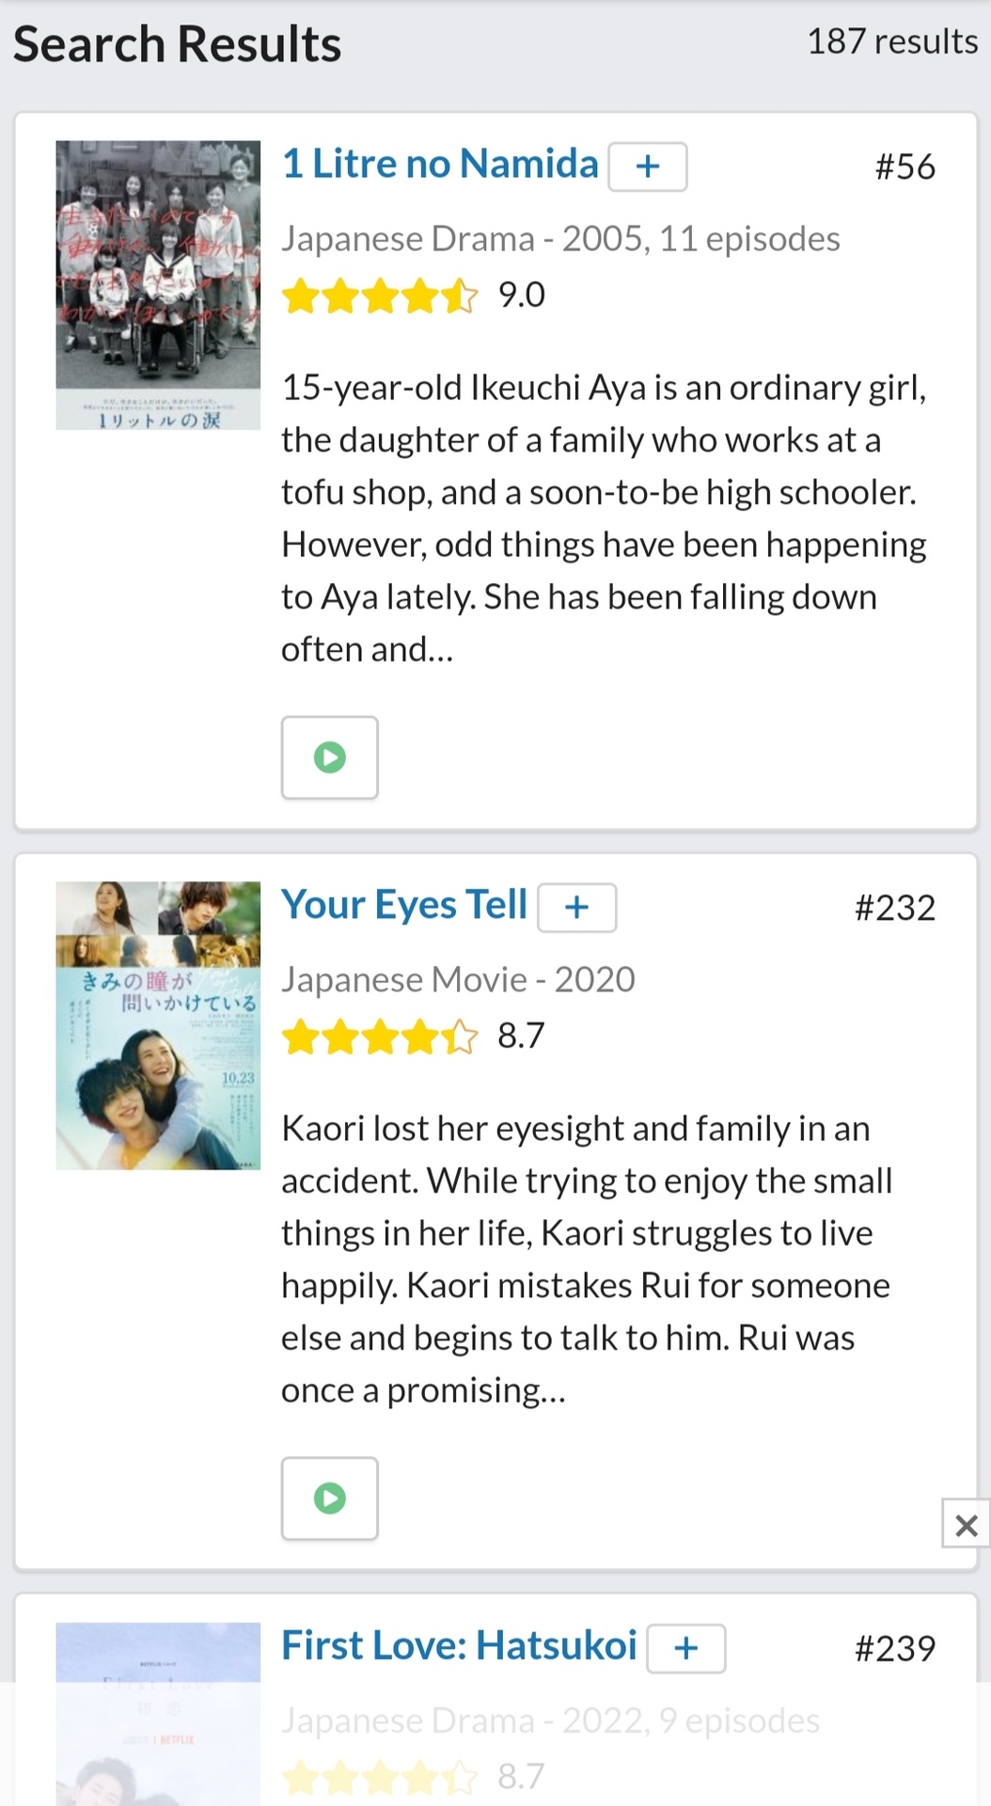Select the #232 ranking label
Image resolution: width=991 pixels, height=1806 pixels.
(x=894, y=909)
